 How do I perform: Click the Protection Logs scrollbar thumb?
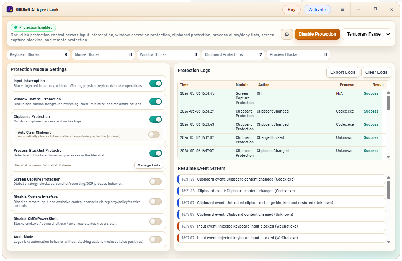pos(388,103)
